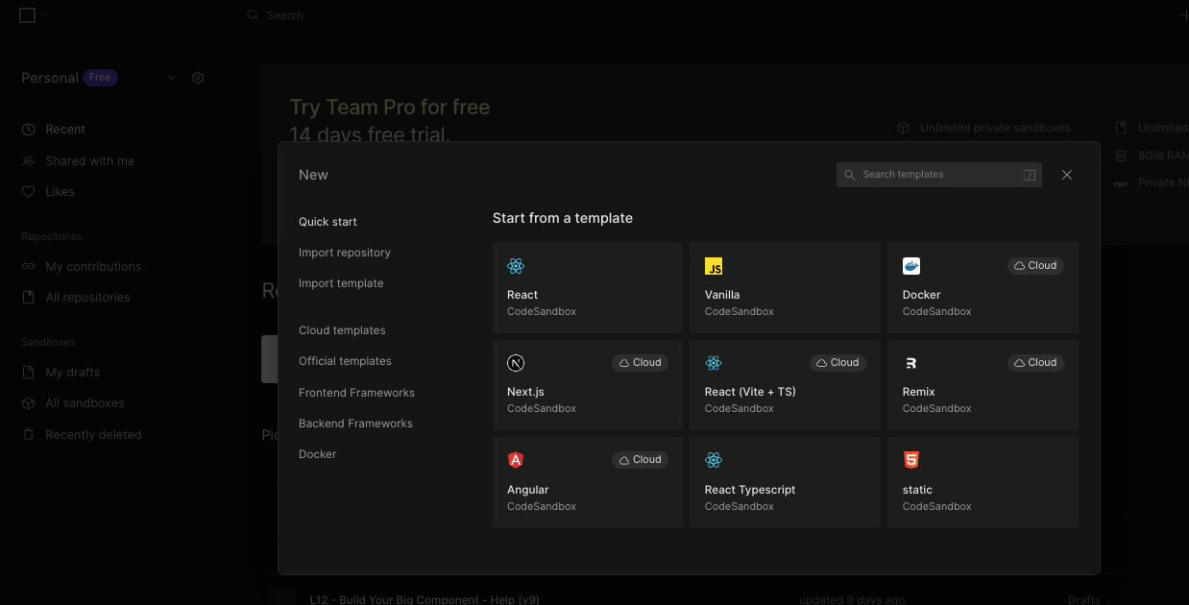
Task: Click the yellow JS icon on Vanilla card
Action: [714, 266]
